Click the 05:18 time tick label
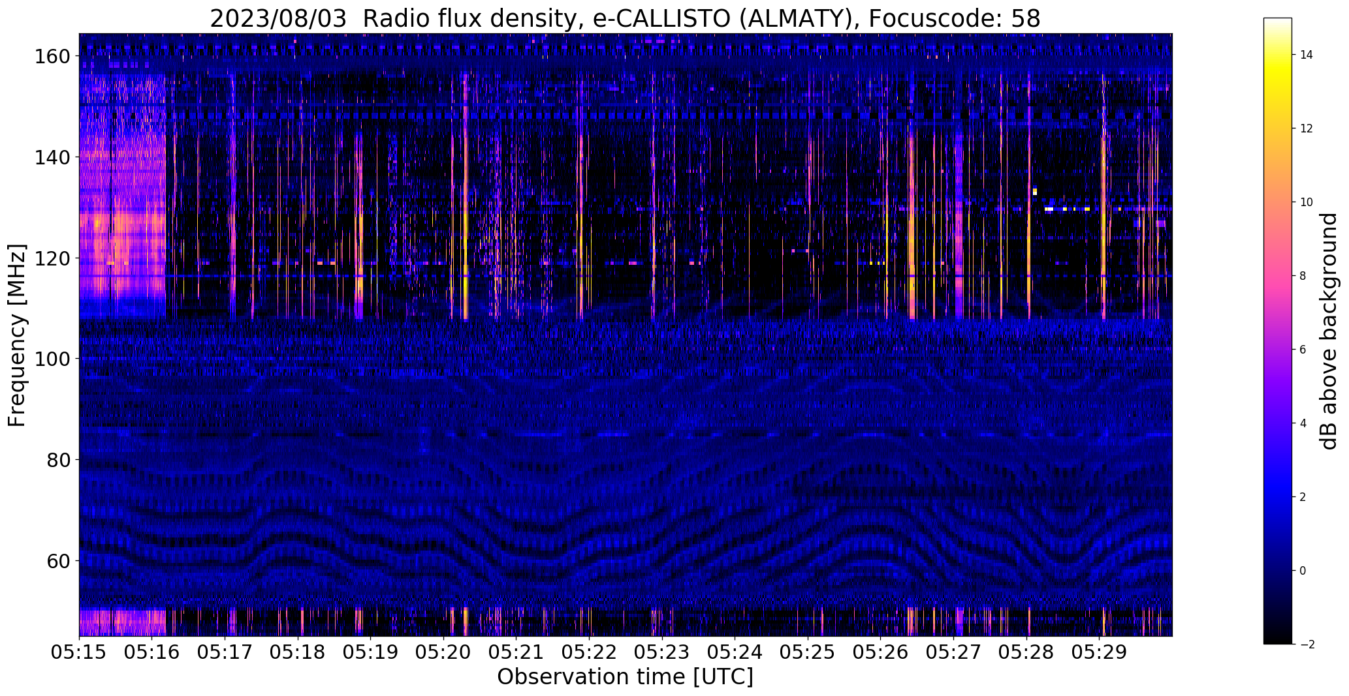 click(x=298, y=652)
